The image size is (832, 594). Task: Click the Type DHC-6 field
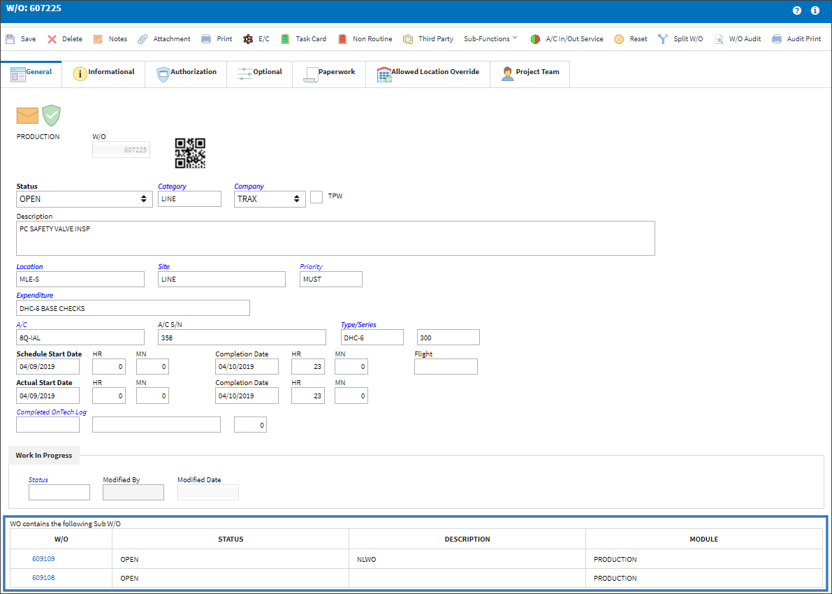point(372,337)
